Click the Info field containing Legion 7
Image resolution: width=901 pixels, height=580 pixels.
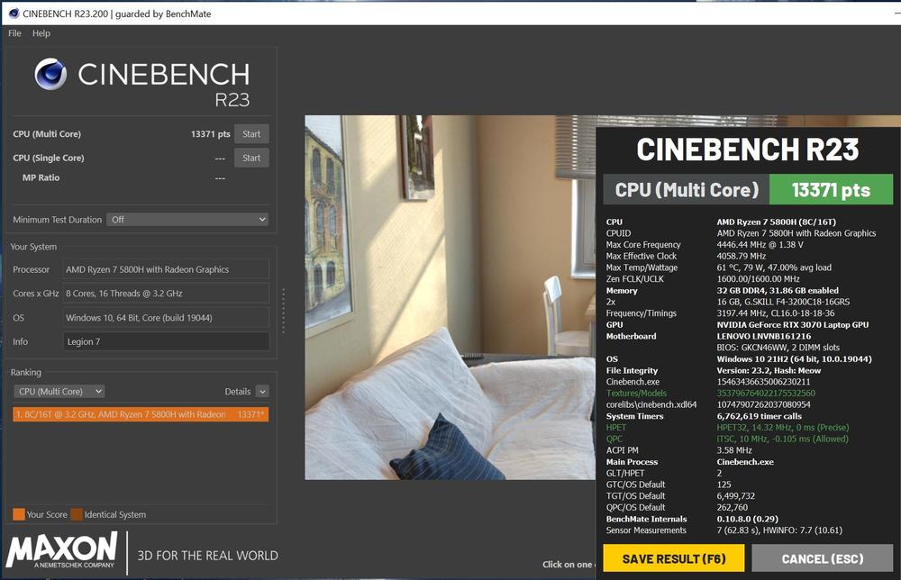click(166, 342)
